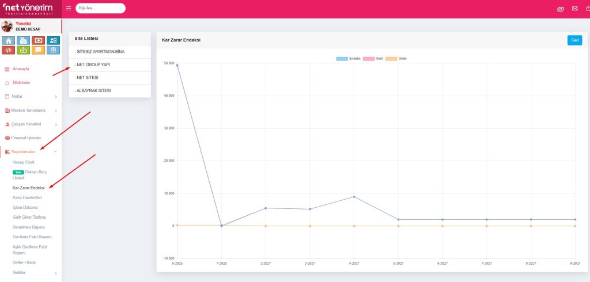Click the 4-2027 data point on chart
590x282 pixels.
[x=354, y=197]
